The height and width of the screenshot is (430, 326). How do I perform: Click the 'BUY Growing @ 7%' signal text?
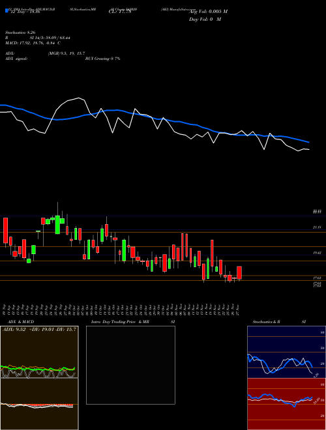tap(102, 59)
